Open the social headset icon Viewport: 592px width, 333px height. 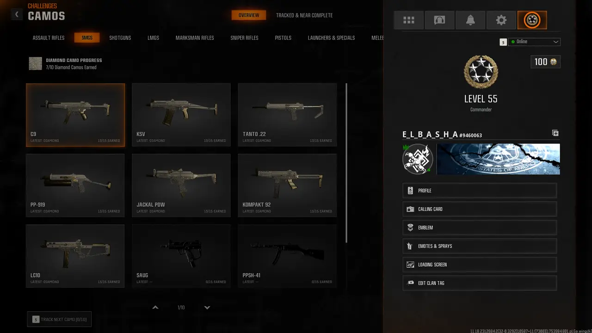[439, 20]
